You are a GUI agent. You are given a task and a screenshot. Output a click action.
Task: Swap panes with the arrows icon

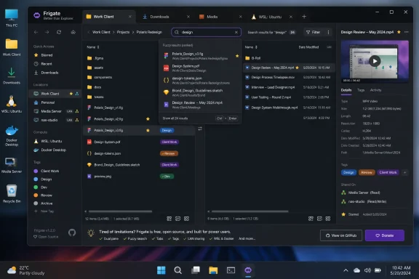(x=200, y=129)
